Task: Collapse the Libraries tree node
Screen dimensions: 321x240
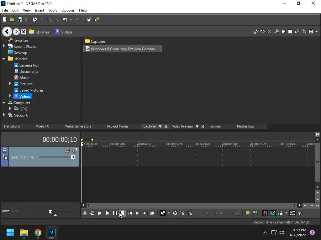Action: point(4,59)
